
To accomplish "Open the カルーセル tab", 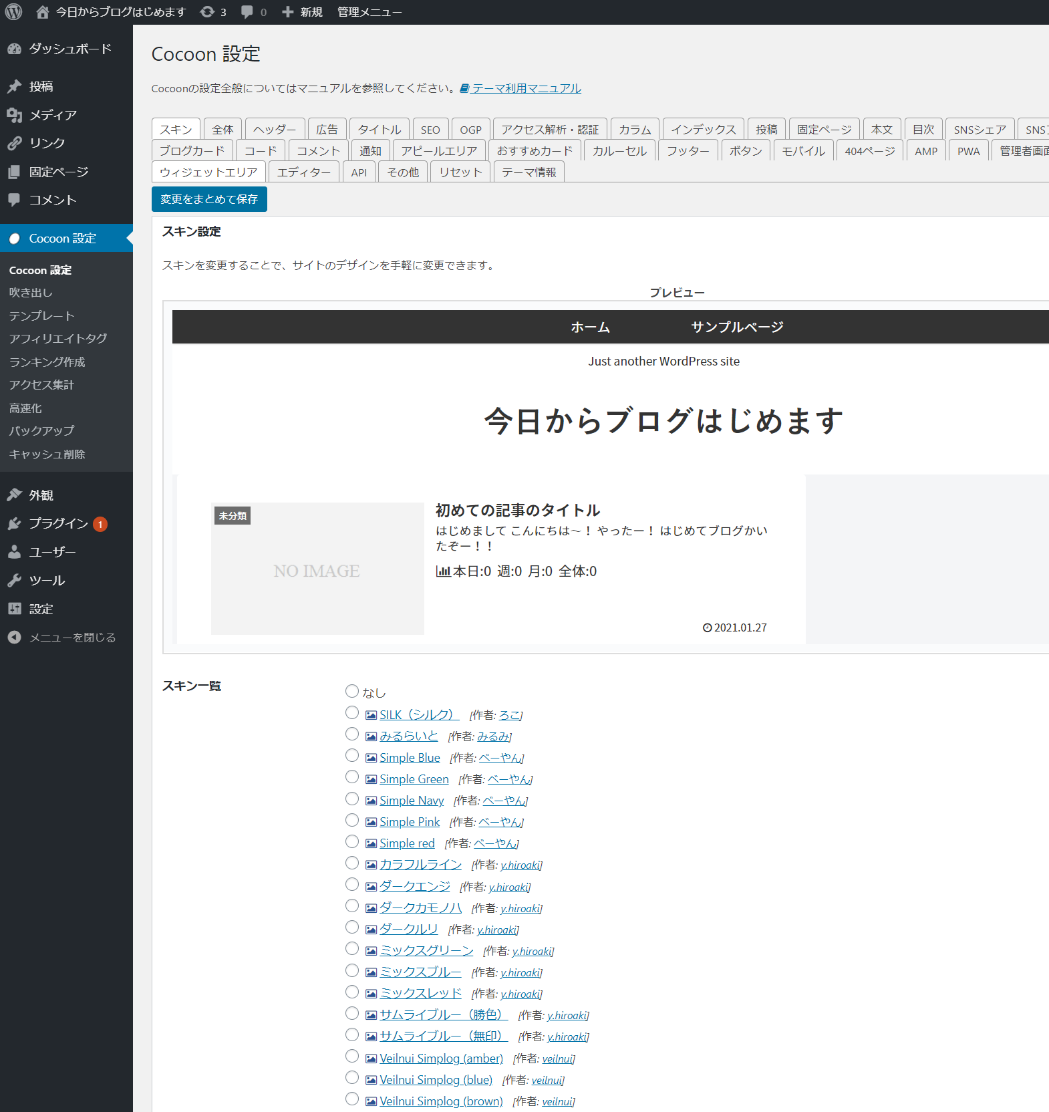I will tap(619, 150).
